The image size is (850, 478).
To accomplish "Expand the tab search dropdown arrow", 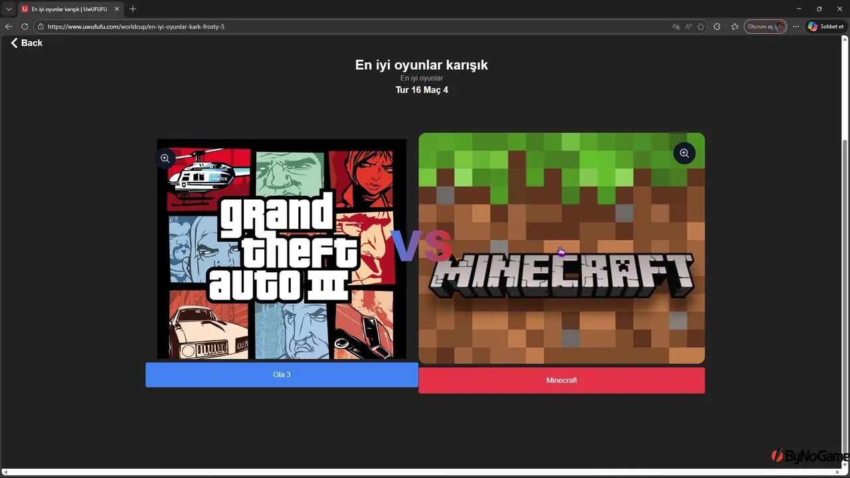I will pyautogui.click(x=9, y=9).
